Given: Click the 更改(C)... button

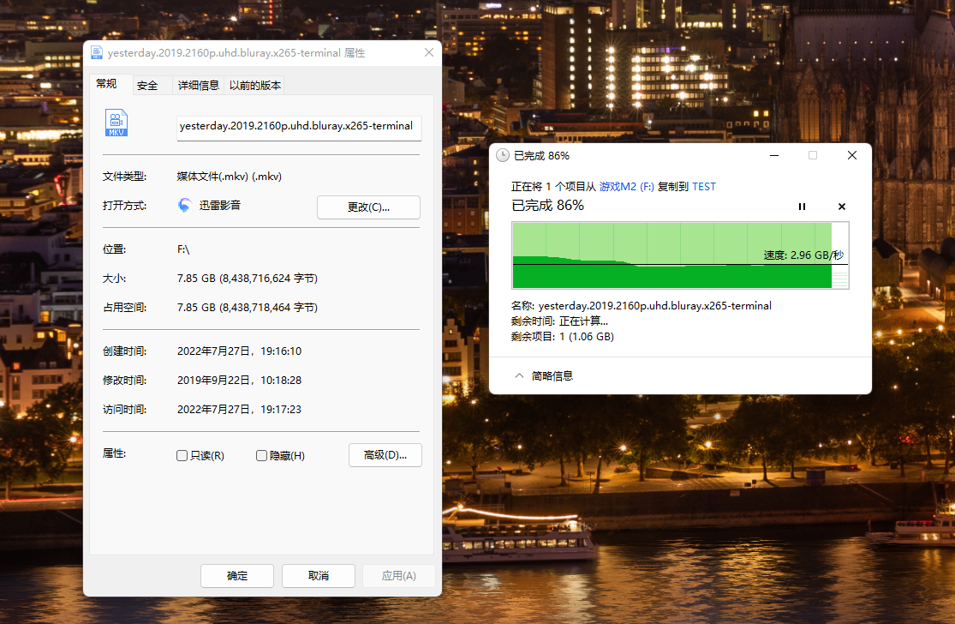Looking at the screenshot, I should [x=368, y=207].
